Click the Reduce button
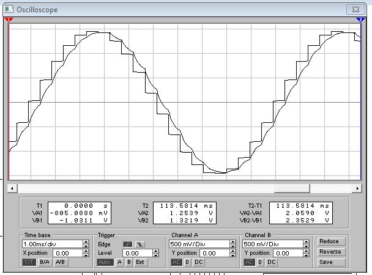372x275 pixels. tap(332, 241)
